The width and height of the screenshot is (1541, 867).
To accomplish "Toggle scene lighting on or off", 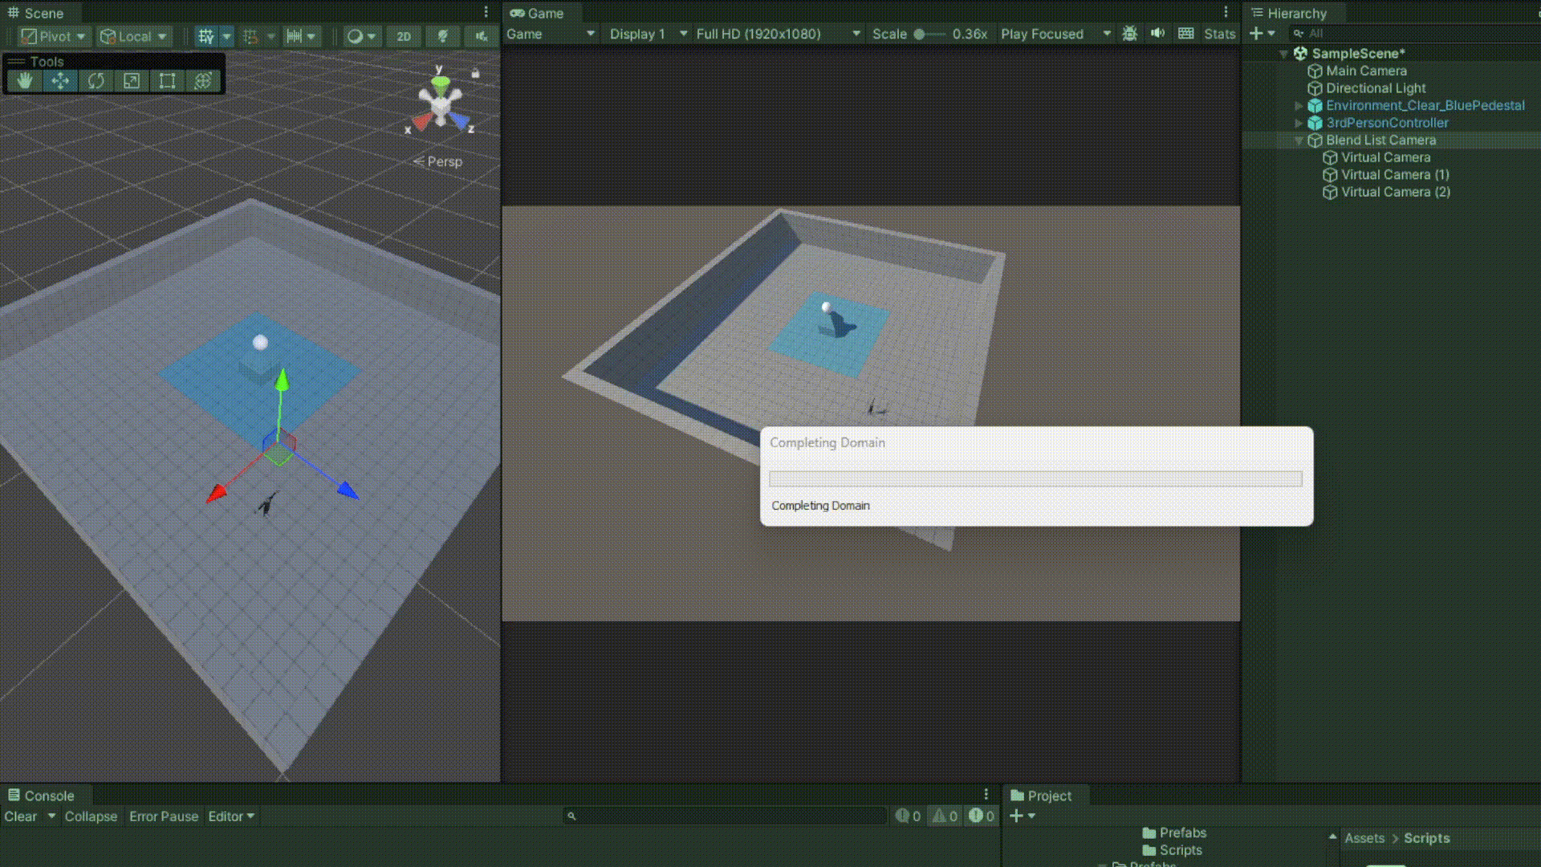I will pyautogui.click(x=442, y=36).
